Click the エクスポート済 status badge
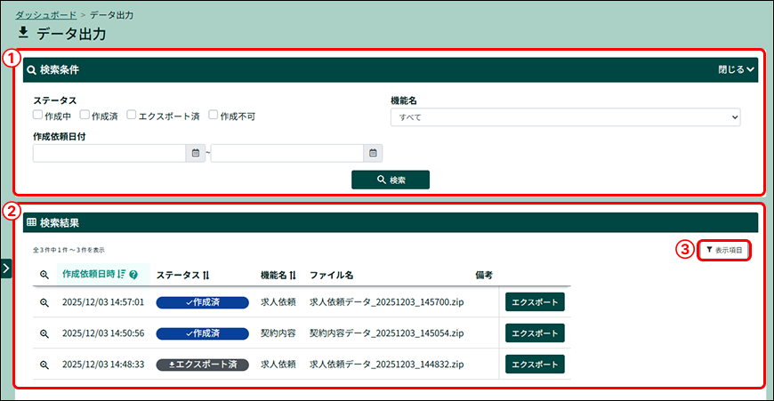The height and width of the screenshot is (401, 774). coord(202,365)
